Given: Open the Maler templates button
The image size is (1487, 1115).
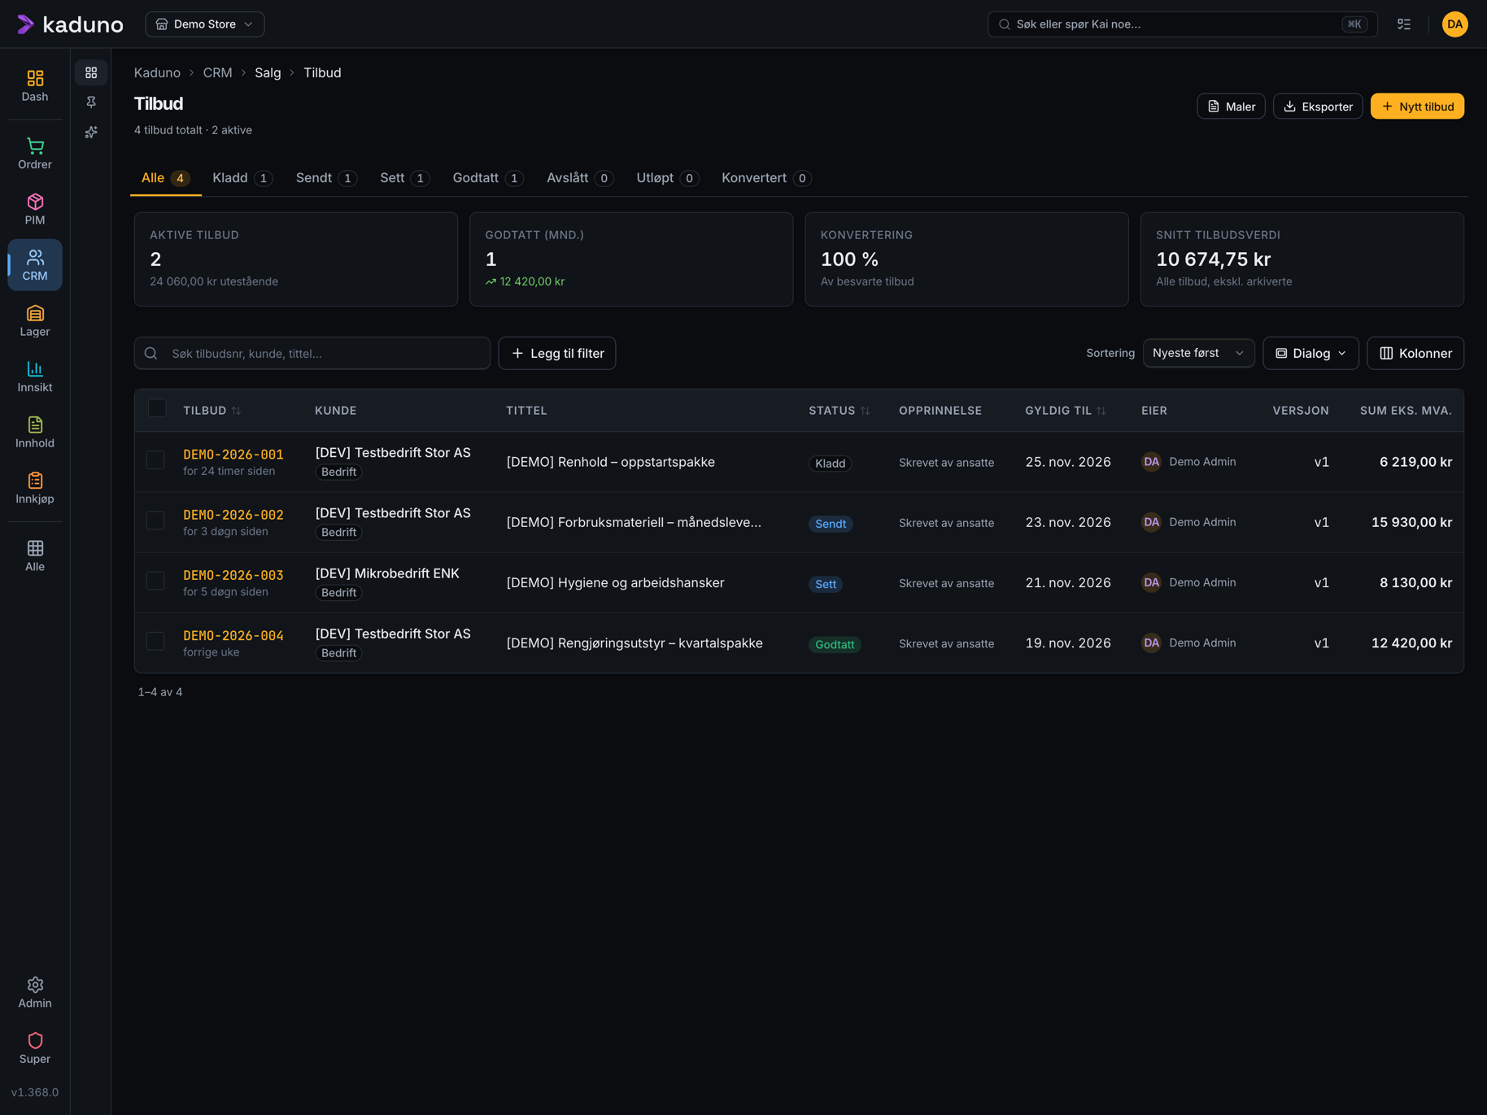Looking at the screenshot, I should tap(1231, 107).
